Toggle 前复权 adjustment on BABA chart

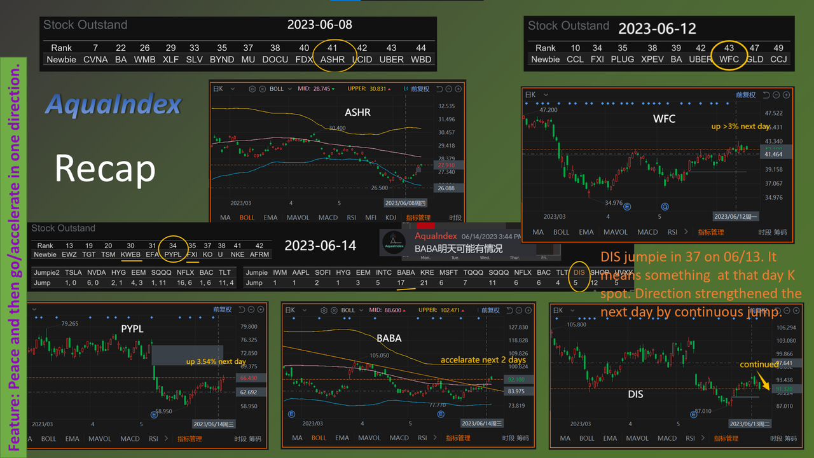(491, 310)
